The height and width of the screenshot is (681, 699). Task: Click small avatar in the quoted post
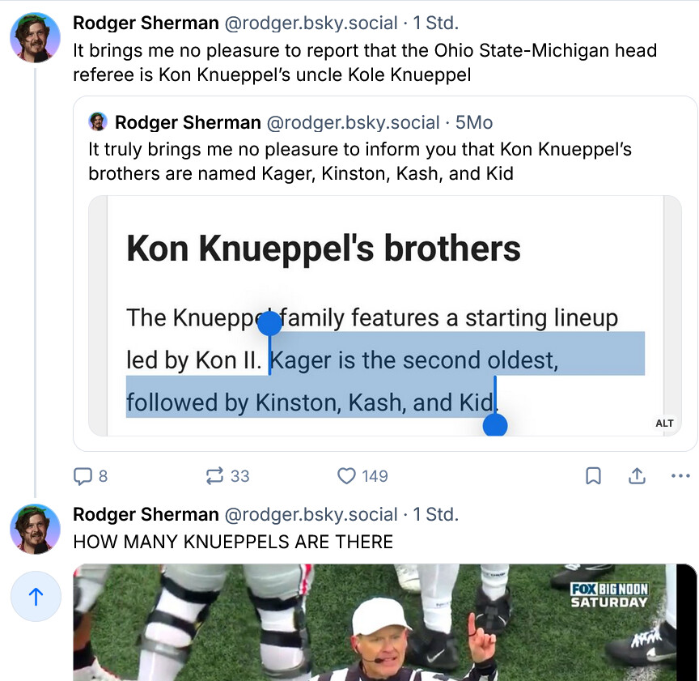[x=98, y=122]
